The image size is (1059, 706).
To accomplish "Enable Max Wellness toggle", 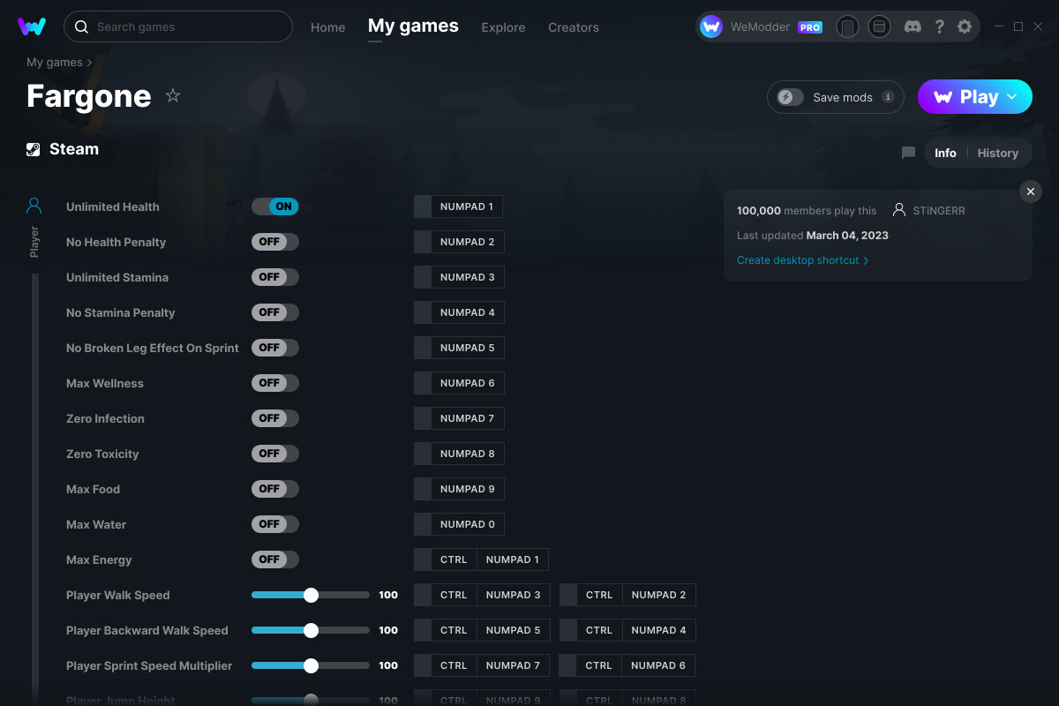I will (275, 383).
